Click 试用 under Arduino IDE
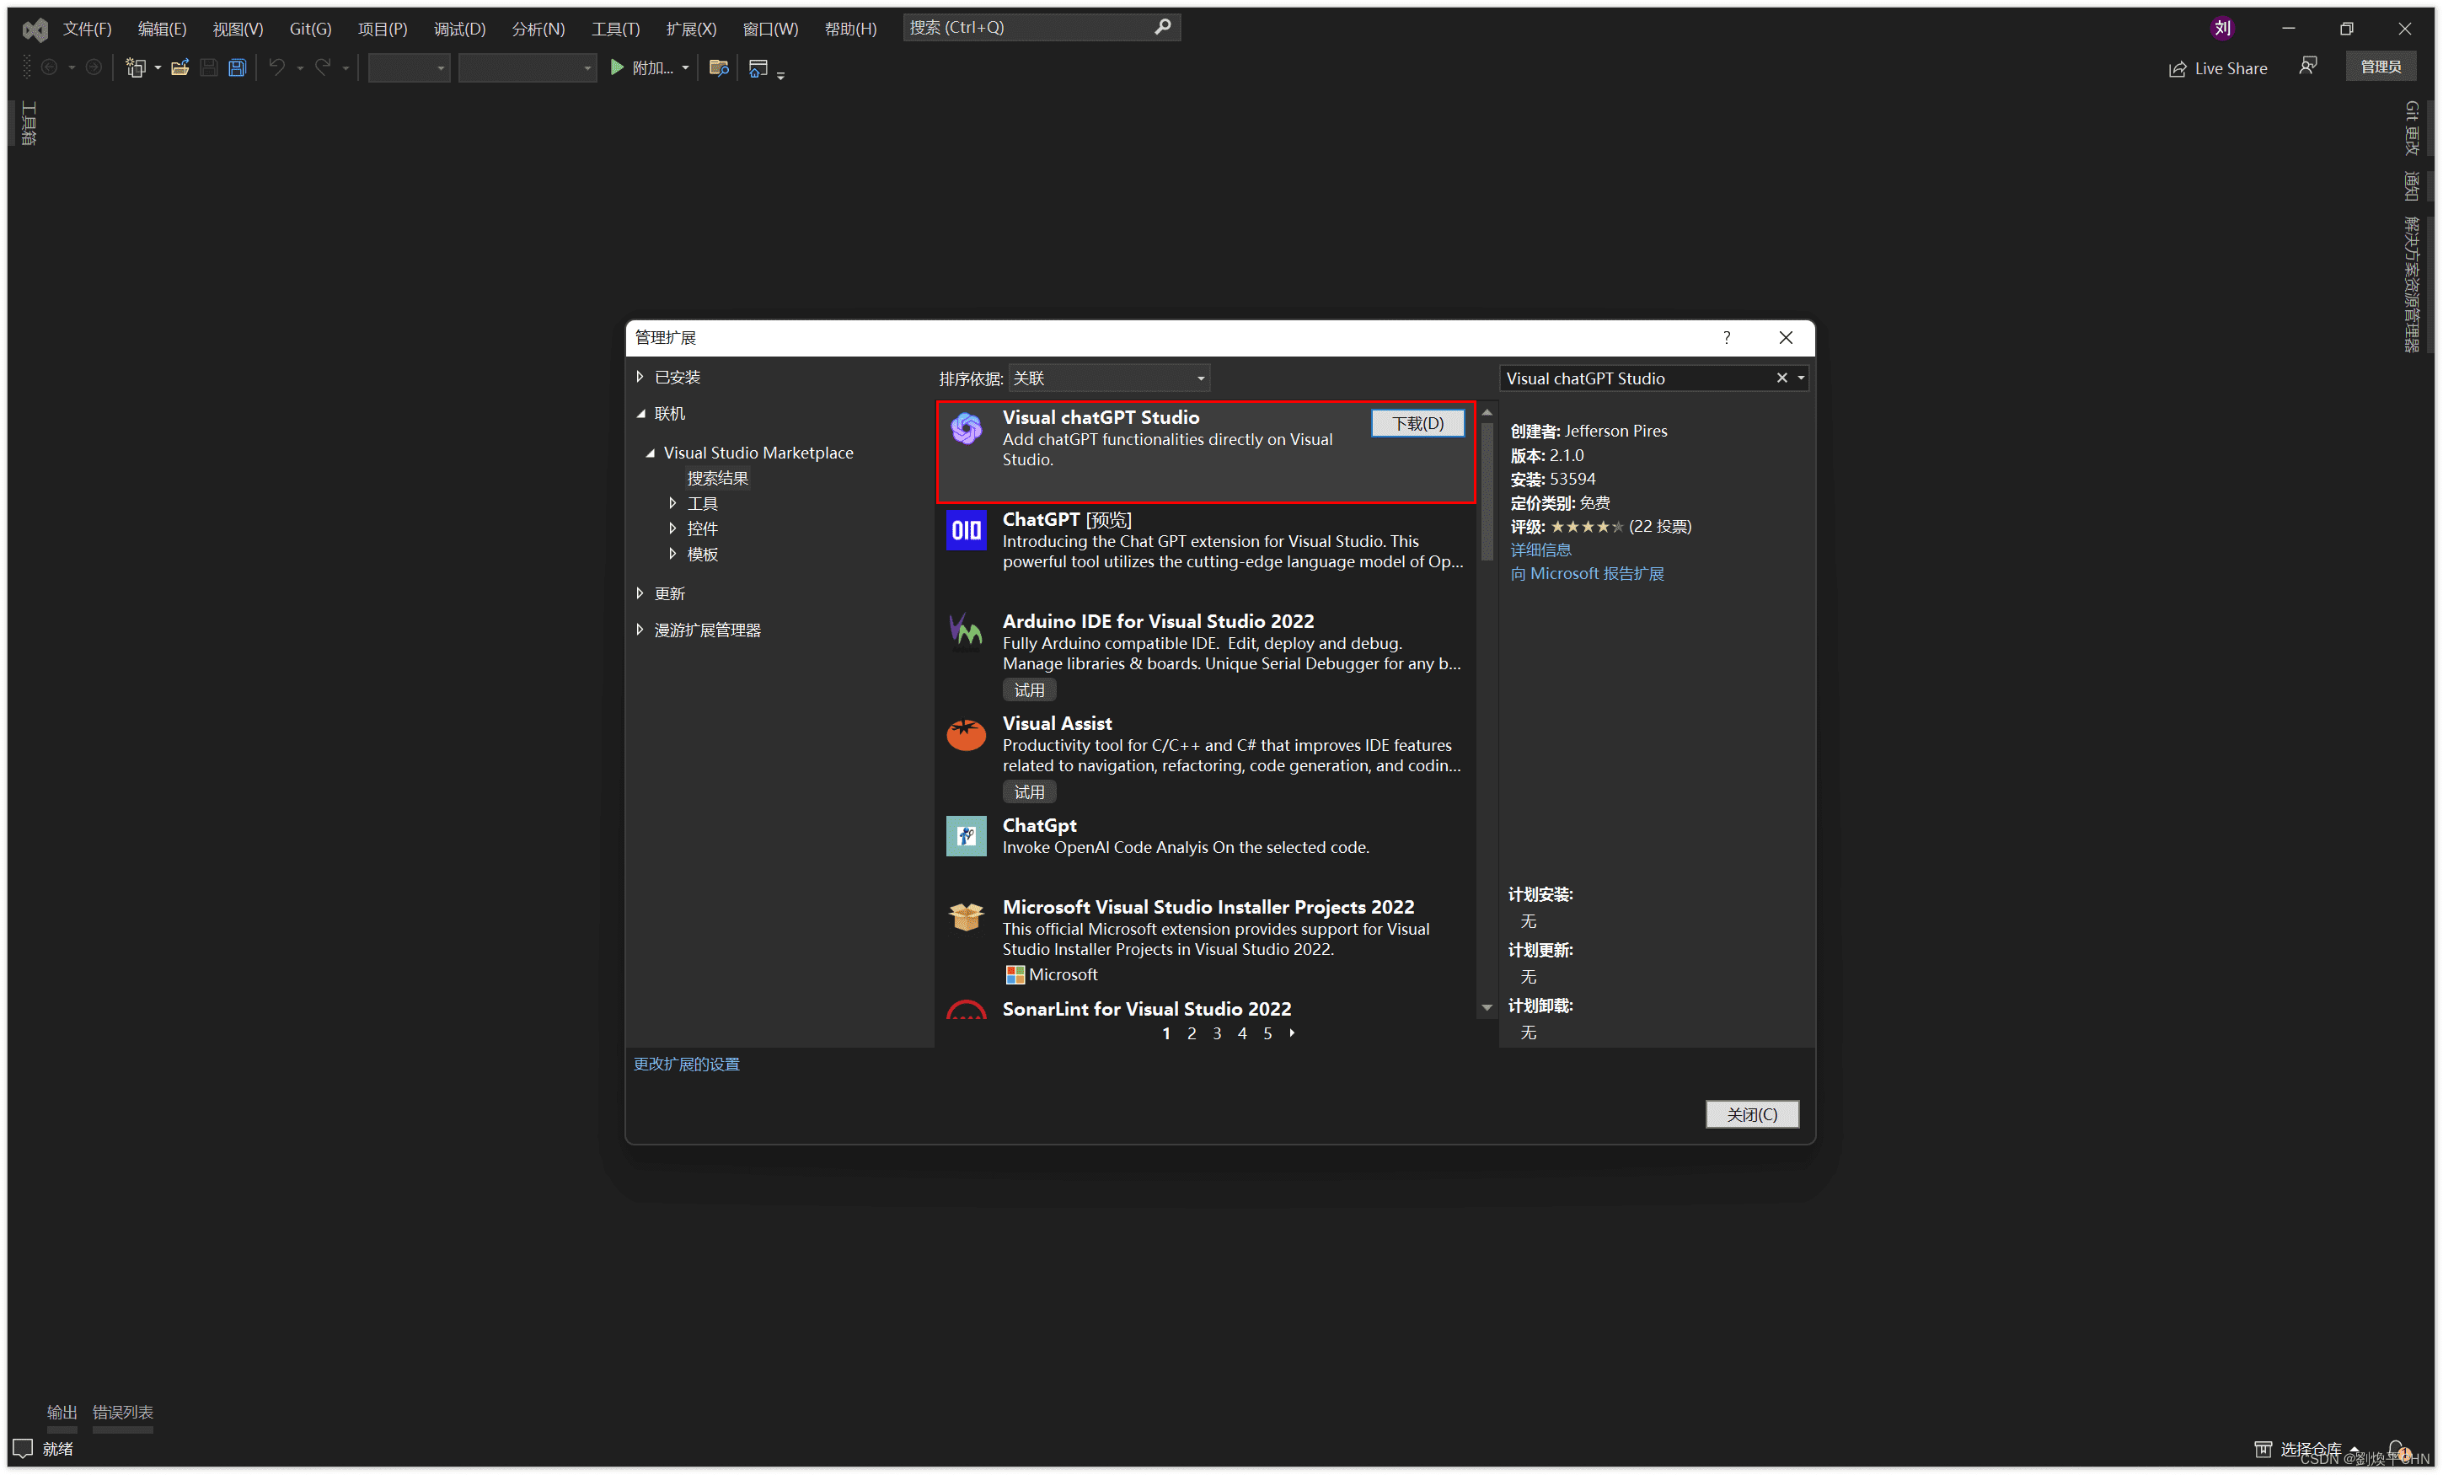Viewport: 2443px width, 1475px height. (x=1029, y=690)
